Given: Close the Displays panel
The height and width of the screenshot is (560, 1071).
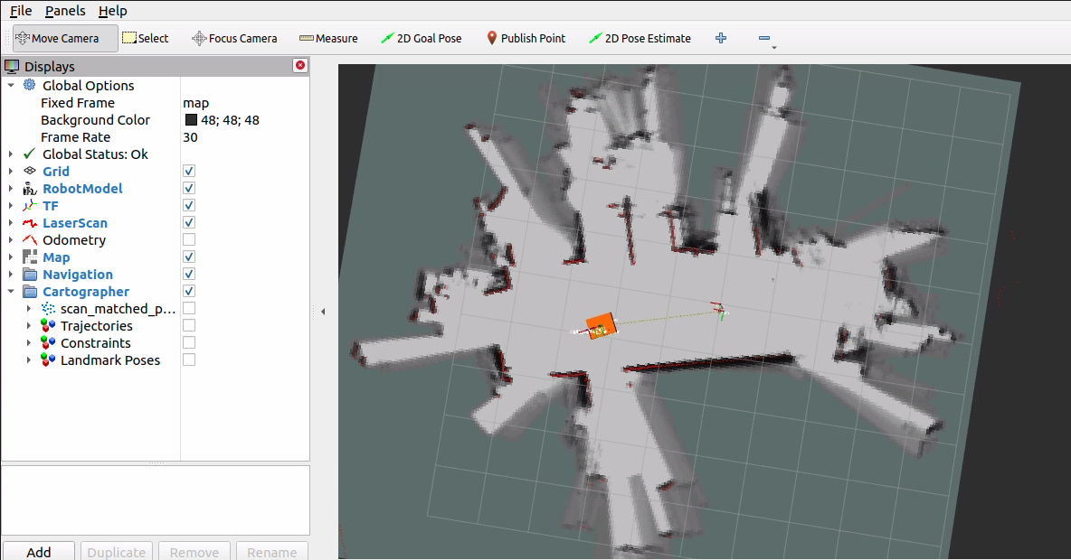Looking at the screenshot, I should click(300, 66).
